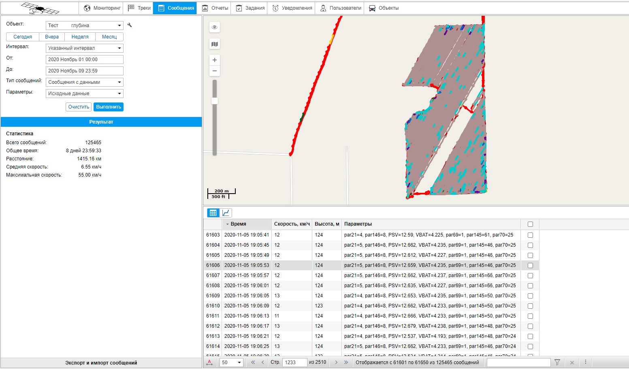Switch to table view of messages
Viewport: 629px width, 369px height.
pyautogui.click(x=213, y=213)
